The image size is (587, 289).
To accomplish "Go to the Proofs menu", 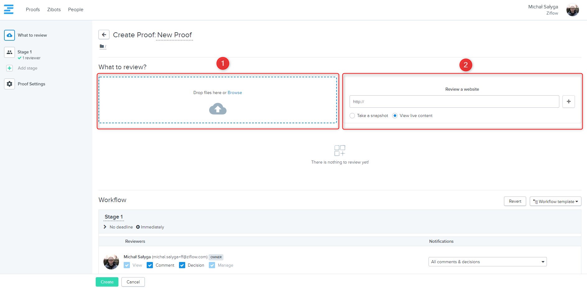I will click(33, 10).
